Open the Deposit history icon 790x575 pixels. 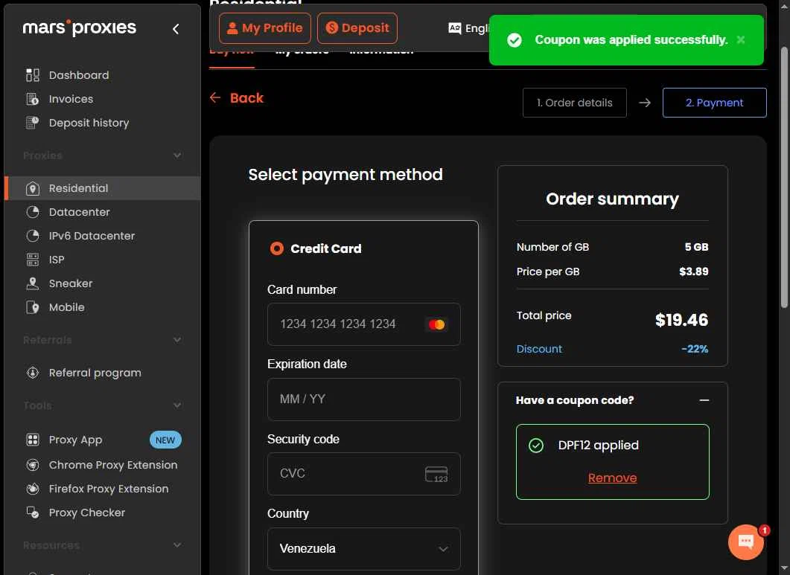tap(33, 123)
